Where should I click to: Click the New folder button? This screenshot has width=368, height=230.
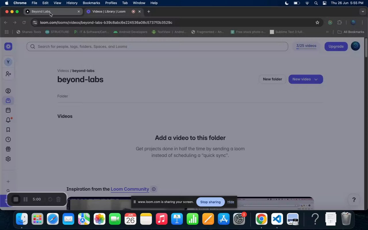coord(273,79)
